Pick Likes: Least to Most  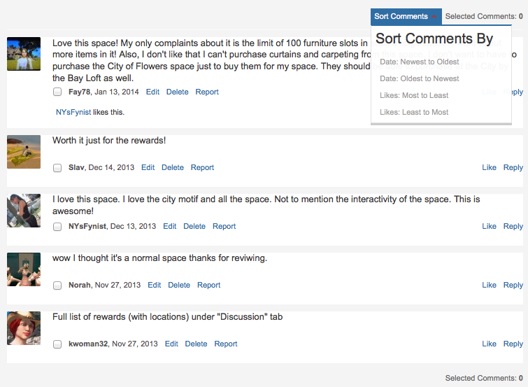[x=414, y=112]
